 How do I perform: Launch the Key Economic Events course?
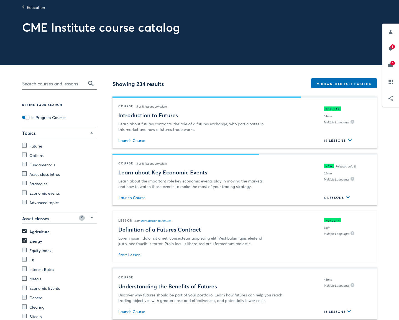[x=132, y=198]
